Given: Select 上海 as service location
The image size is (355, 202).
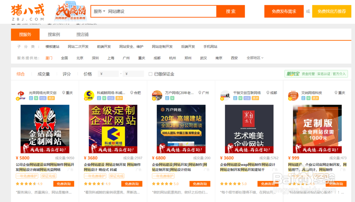Looking at the screenshot, I should pos(111,58).
